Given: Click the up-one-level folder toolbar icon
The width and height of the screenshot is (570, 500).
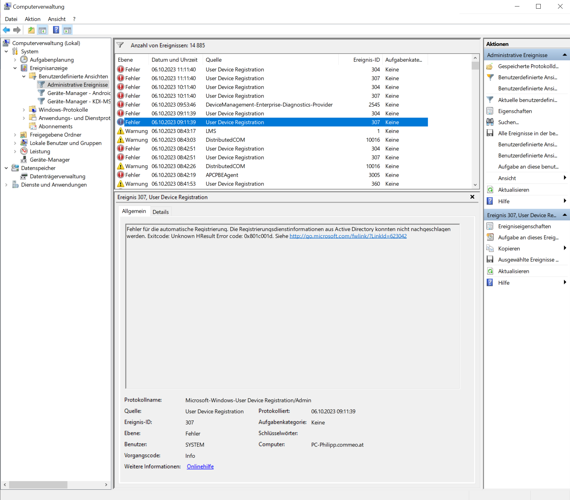Looking at the screenshot, I should pyautogui.click(x=31, y=30).
